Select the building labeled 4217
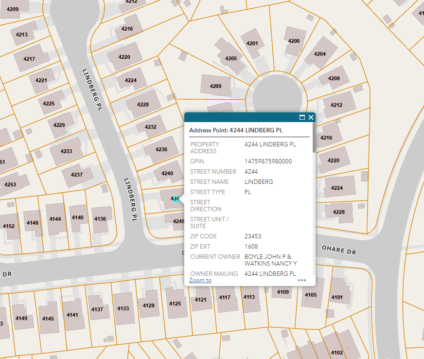 click(x=29, y=59)
